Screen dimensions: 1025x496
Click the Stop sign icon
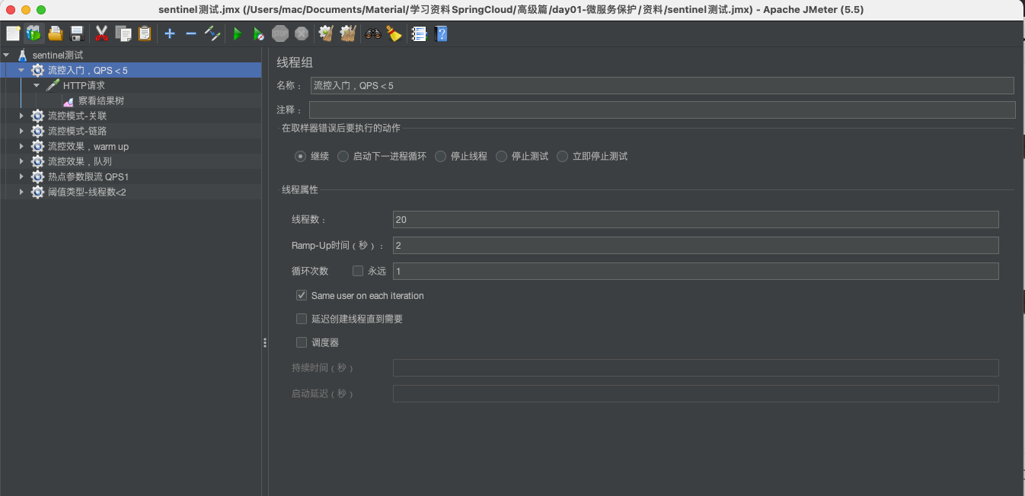tap(280, 33)
